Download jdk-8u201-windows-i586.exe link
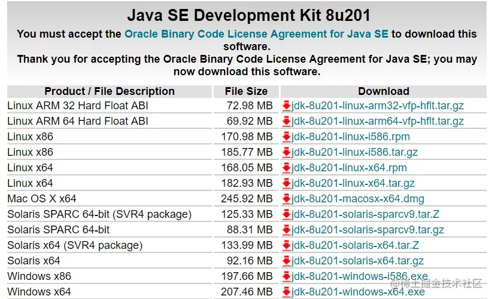The image size is (492, 299). pos(360,276)
